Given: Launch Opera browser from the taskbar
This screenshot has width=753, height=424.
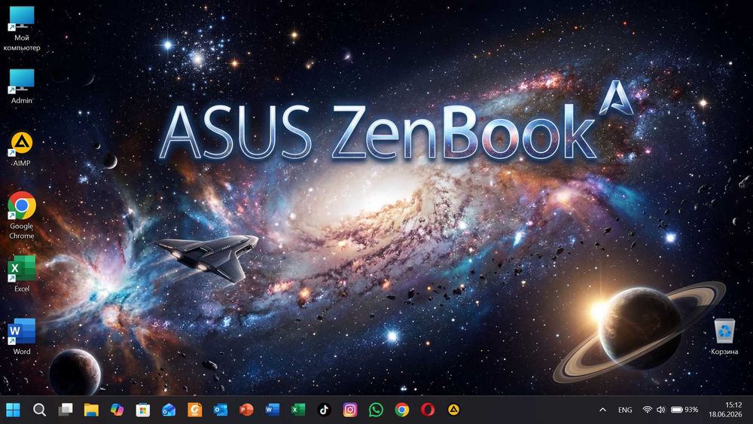Looking at the screenshot, I should click(428, 410).
